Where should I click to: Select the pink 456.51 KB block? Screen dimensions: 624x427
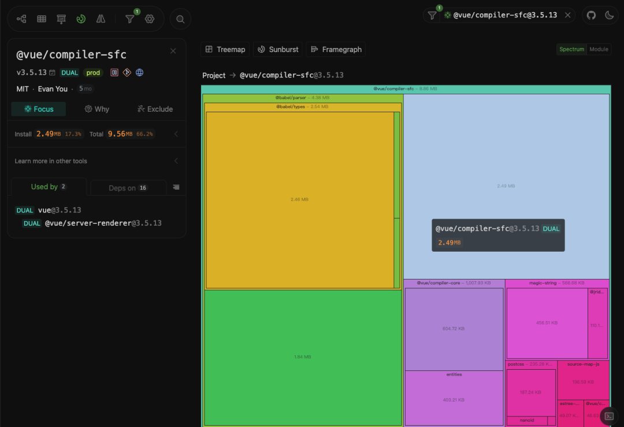[x=547, y=323]
